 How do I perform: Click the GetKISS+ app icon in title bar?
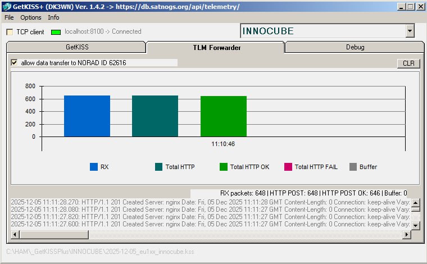(x=6, y=6)
